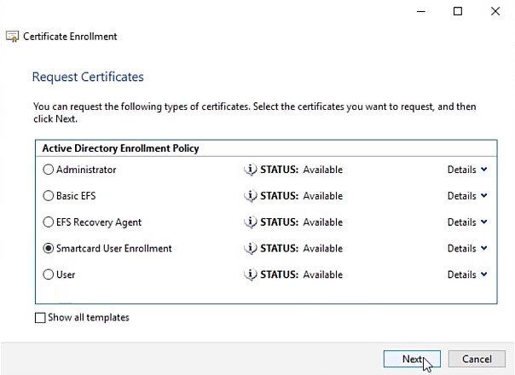This screenshot has width=515, height=375.
Task: Open Details for the User certificate
Action: coord(467,275)
